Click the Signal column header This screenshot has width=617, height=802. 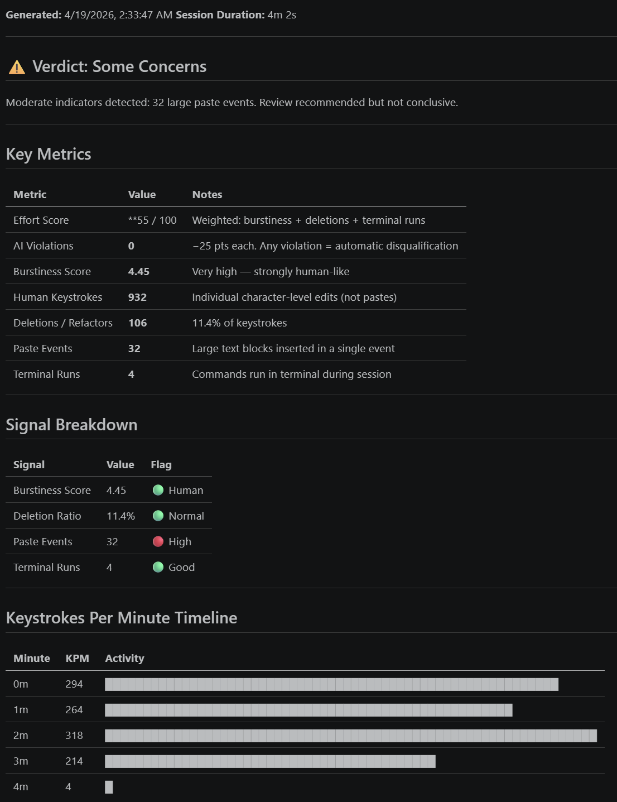coord(29,464)
